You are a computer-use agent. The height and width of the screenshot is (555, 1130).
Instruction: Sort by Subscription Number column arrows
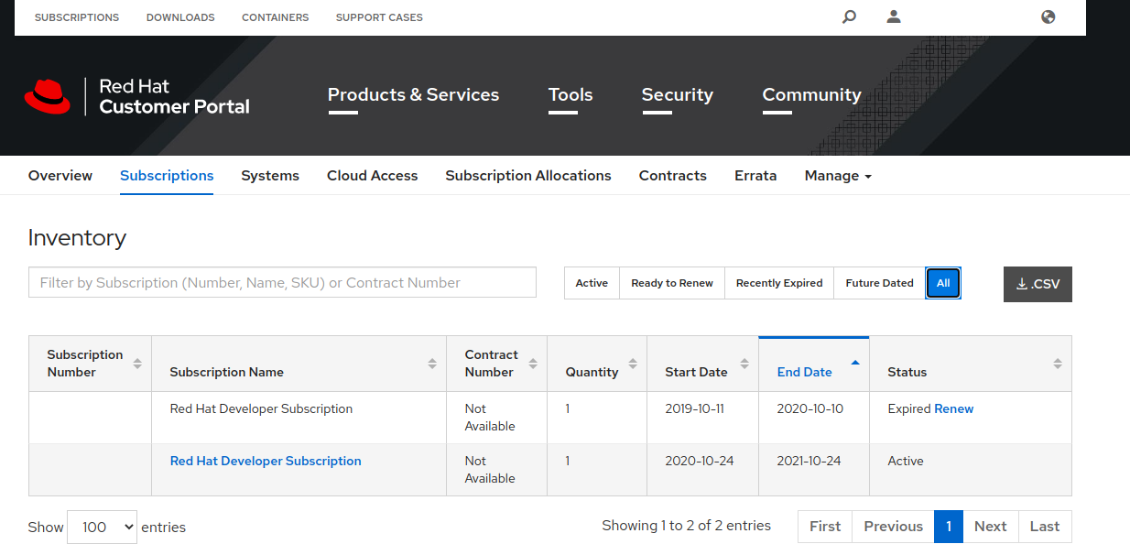(x=137, y=364)
